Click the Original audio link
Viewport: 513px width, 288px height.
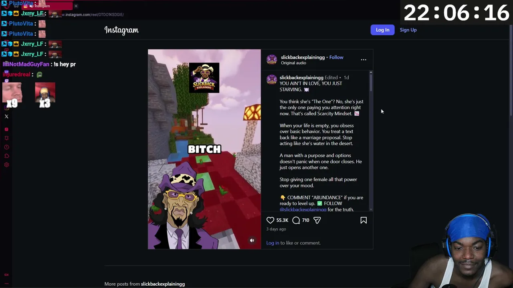click(x=293, y=63)
